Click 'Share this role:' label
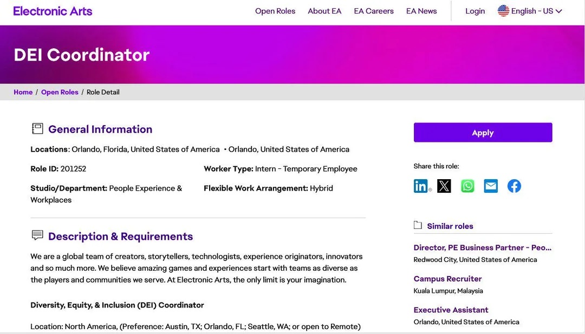The height and width of the screenshot is (334, 585). point(436,166)
